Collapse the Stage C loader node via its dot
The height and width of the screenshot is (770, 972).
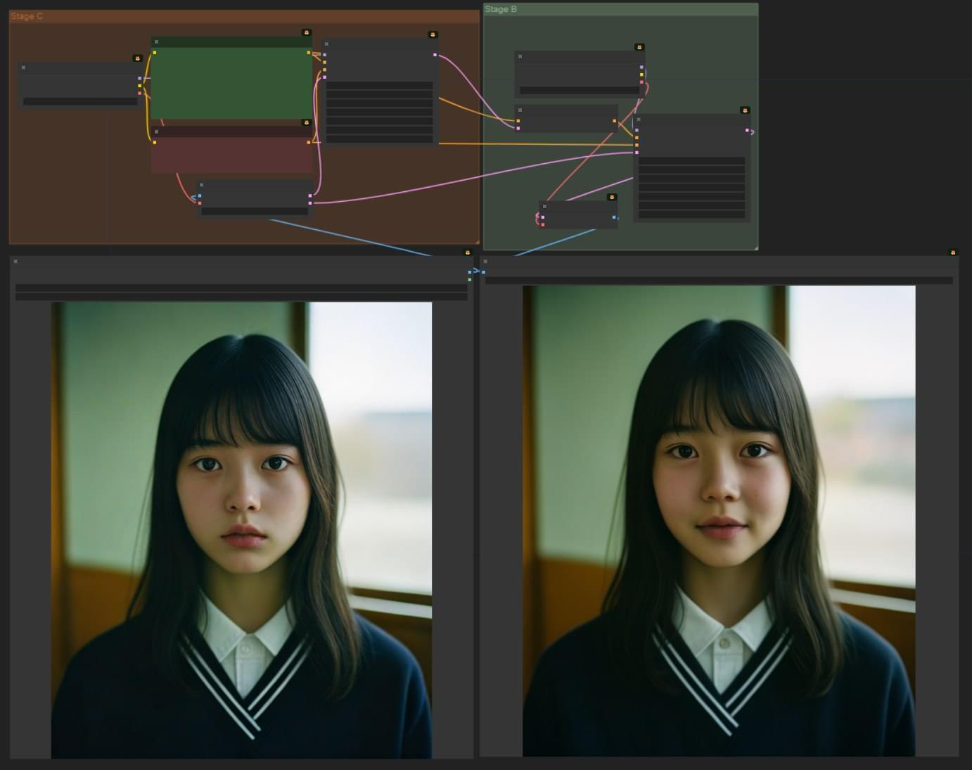pyautogui.click(x=23, y=68)
